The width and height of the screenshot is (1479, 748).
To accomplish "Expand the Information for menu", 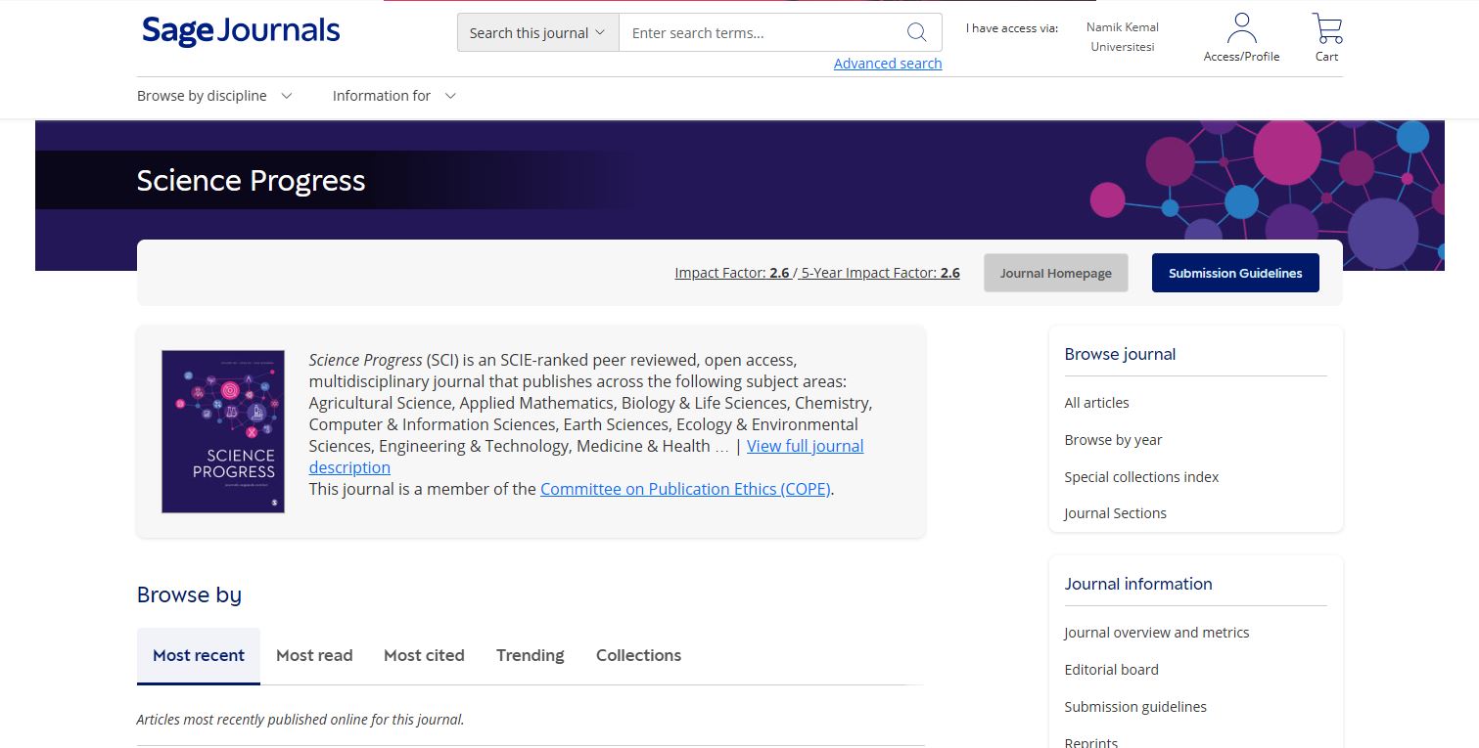I will [394, 96].
